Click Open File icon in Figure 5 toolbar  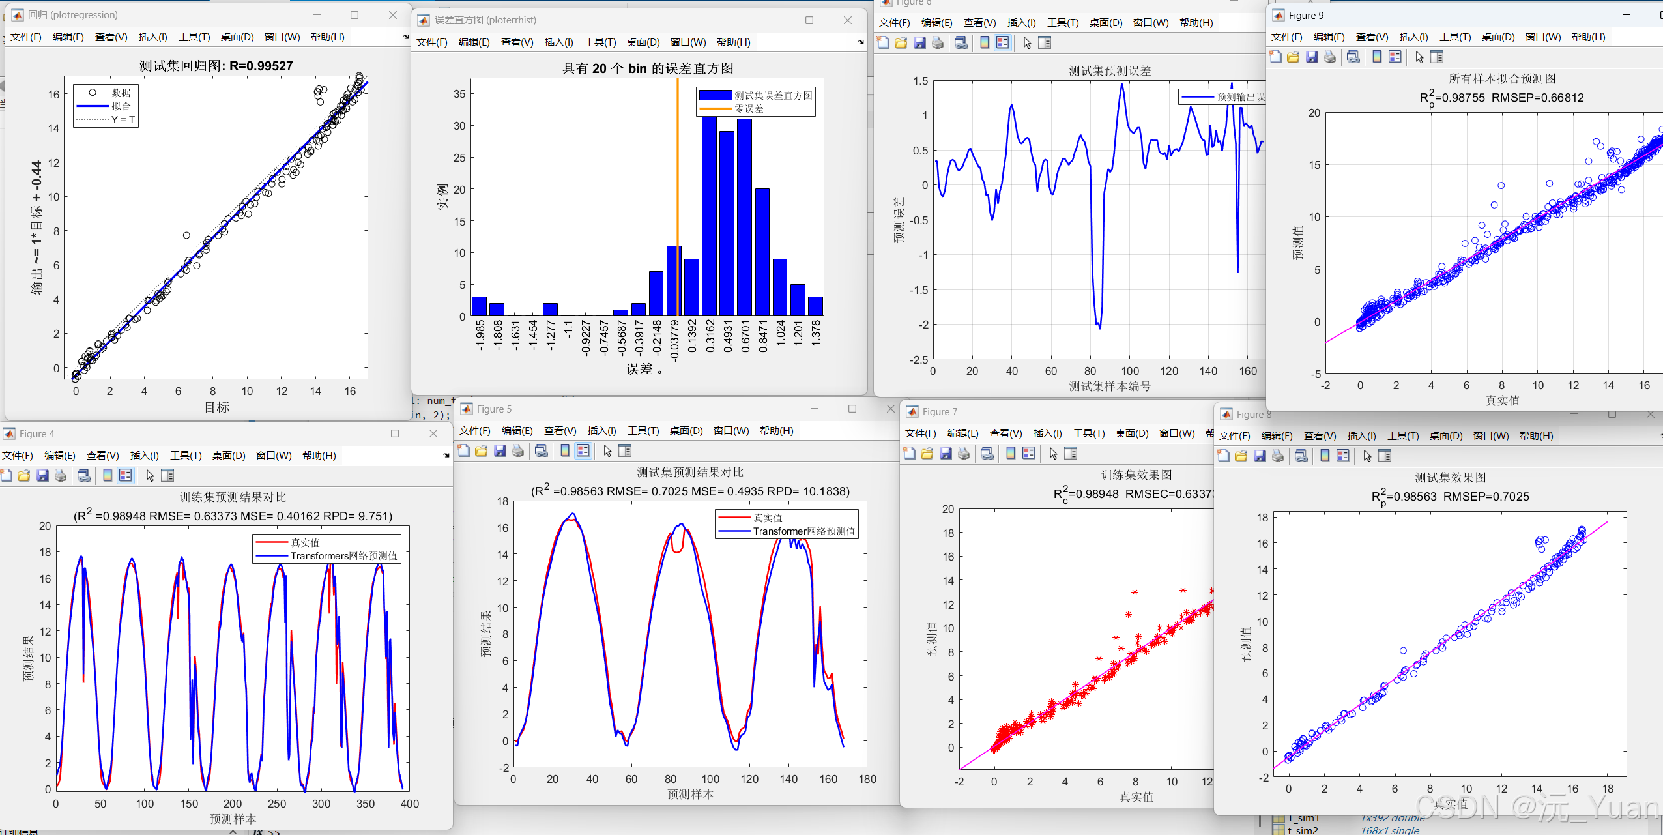(482, 451)
